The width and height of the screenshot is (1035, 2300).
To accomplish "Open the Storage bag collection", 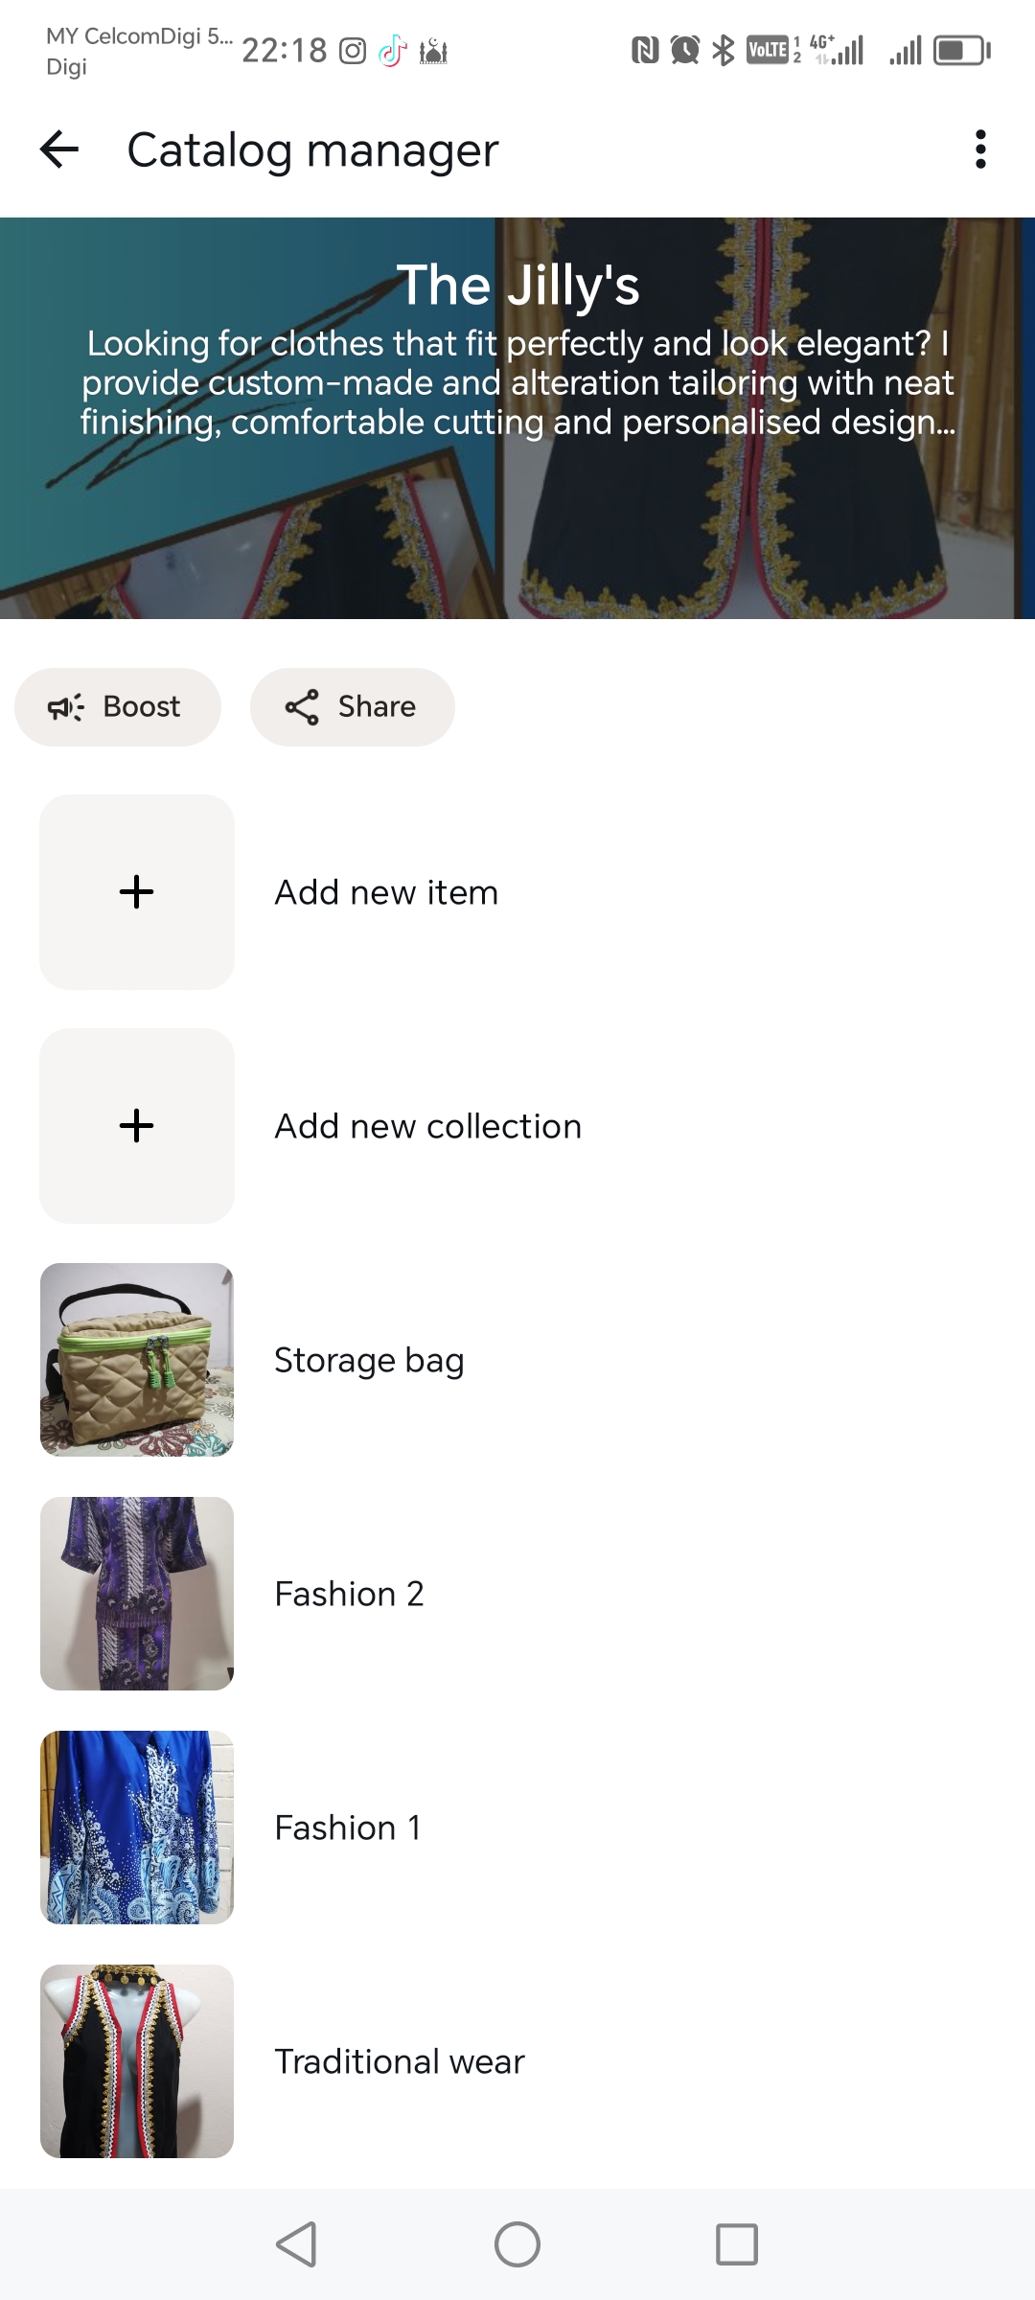I will click(x=369, y=1360).
